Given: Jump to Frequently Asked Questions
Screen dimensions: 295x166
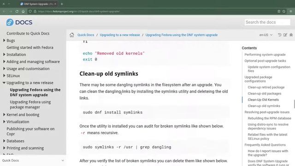Looking at the screenshot, I should tap(265, 145).
